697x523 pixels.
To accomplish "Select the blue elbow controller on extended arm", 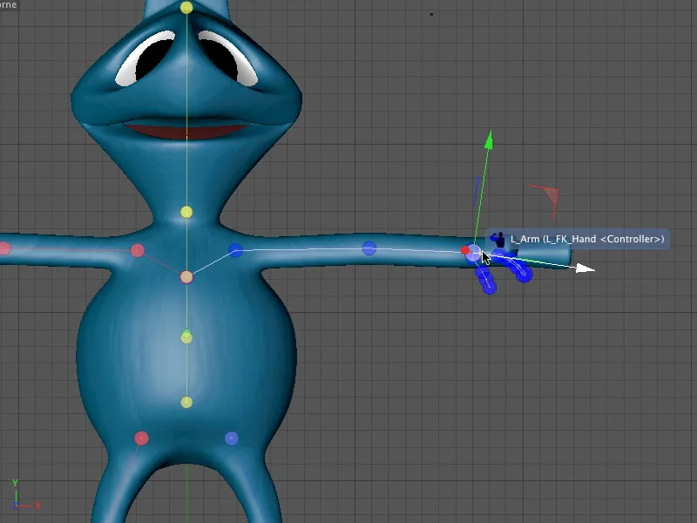I will (369, 247).
